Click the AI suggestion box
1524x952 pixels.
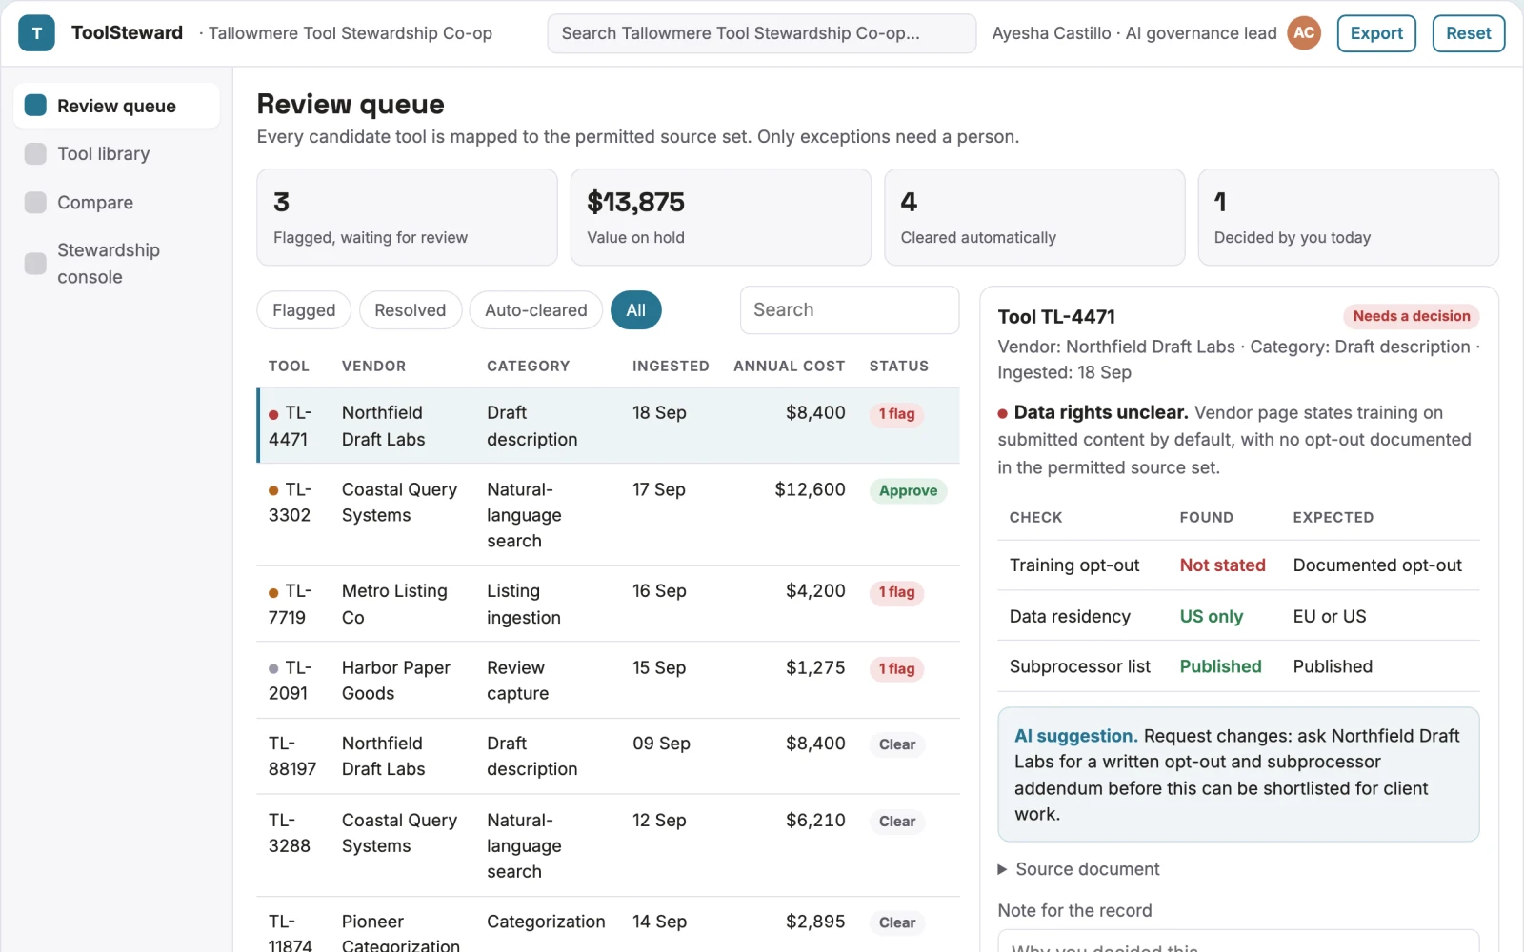point(1238,775)
